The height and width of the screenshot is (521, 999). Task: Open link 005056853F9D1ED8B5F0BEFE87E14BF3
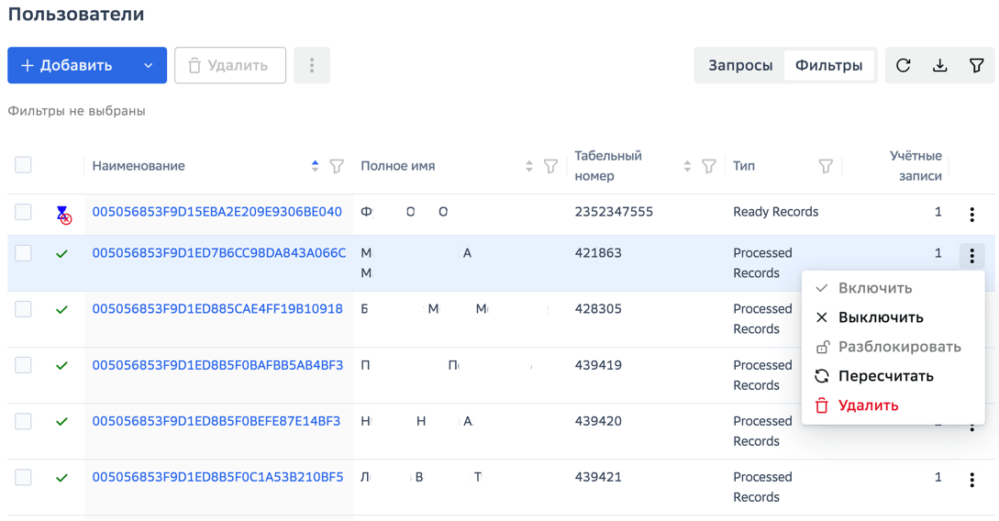pyautogui.click(x=216, y=421)
